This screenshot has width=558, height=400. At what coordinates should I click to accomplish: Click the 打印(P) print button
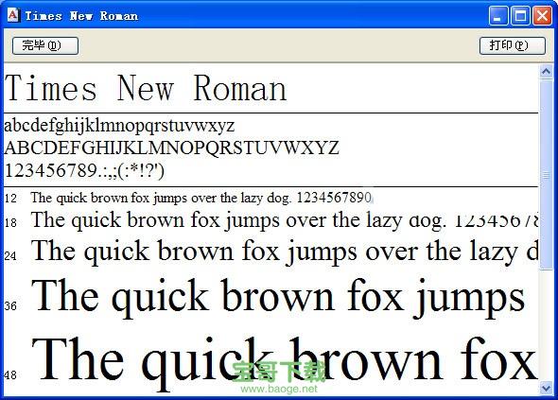point(512,45)
